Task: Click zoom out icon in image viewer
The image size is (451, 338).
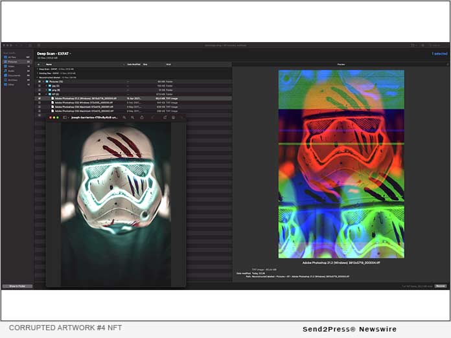Action: 124,117
